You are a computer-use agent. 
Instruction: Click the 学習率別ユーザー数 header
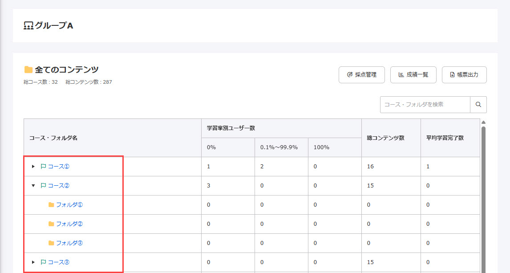[281, 128]
